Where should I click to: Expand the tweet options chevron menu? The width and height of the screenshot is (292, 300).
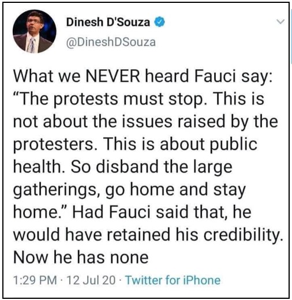pos(280,21)
